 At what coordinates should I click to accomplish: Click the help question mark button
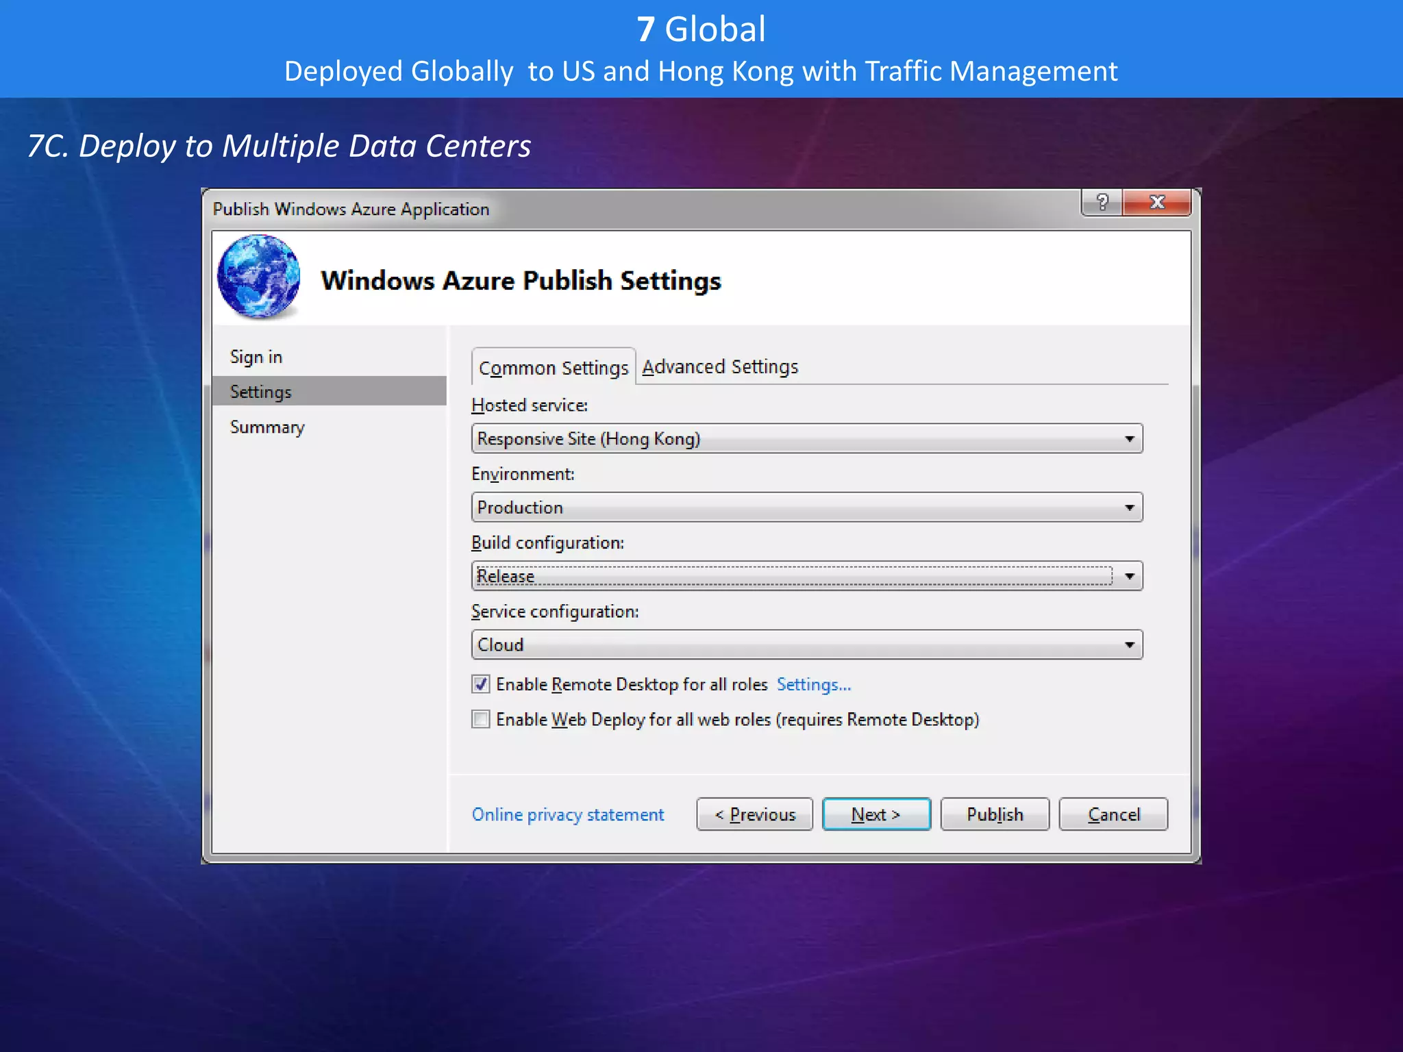coord(1102,202)
